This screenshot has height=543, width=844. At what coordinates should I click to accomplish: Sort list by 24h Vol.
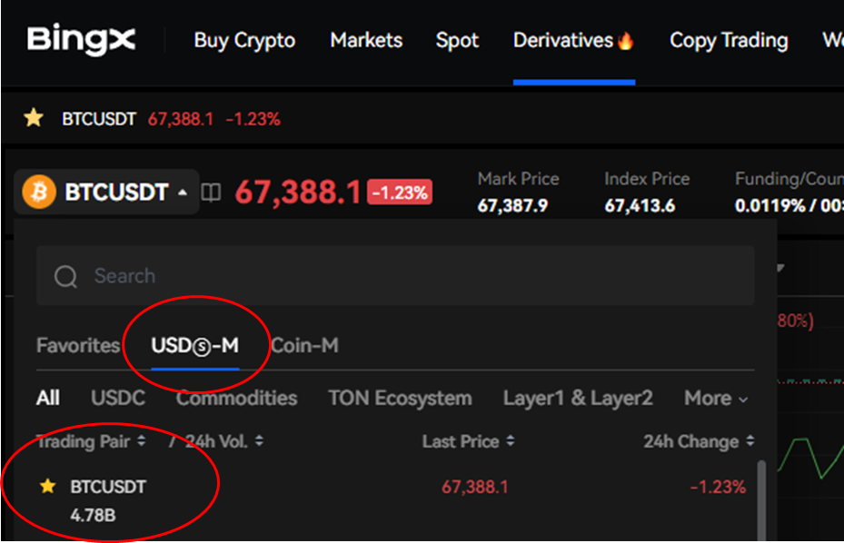coord(223,441)
